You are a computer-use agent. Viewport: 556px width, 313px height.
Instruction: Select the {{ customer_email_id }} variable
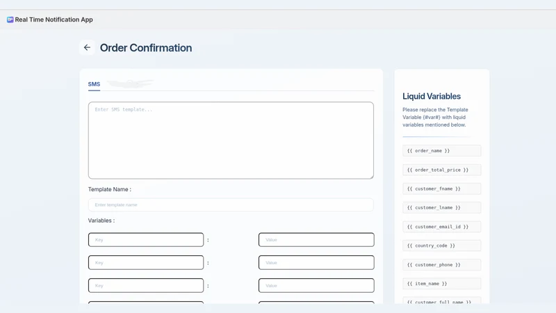[442, 227]
